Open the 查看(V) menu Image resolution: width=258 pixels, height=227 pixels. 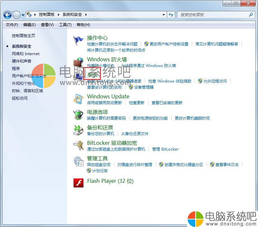pos(47,25)
